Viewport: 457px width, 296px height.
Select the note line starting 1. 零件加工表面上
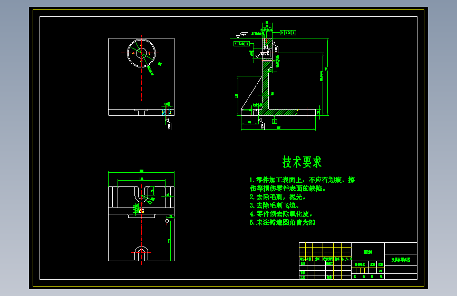click(302, 180)
